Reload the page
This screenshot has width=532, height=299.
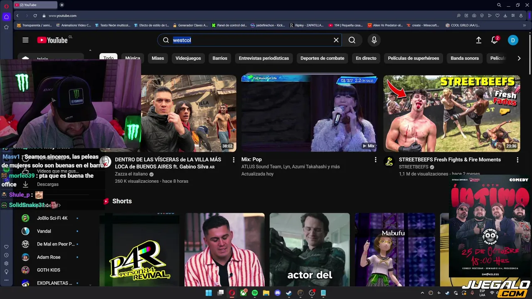[35, 16]
